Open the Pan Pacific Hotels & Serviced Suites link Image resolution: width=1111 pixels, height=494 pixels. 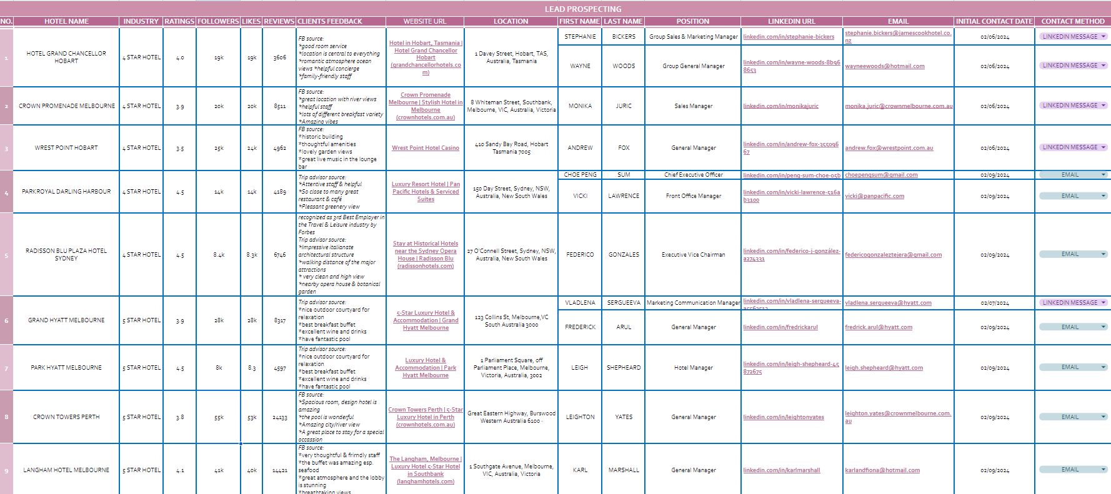tap(426, 192)
